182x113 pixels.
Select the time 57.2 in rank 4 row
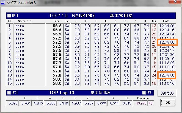[57, 38]
